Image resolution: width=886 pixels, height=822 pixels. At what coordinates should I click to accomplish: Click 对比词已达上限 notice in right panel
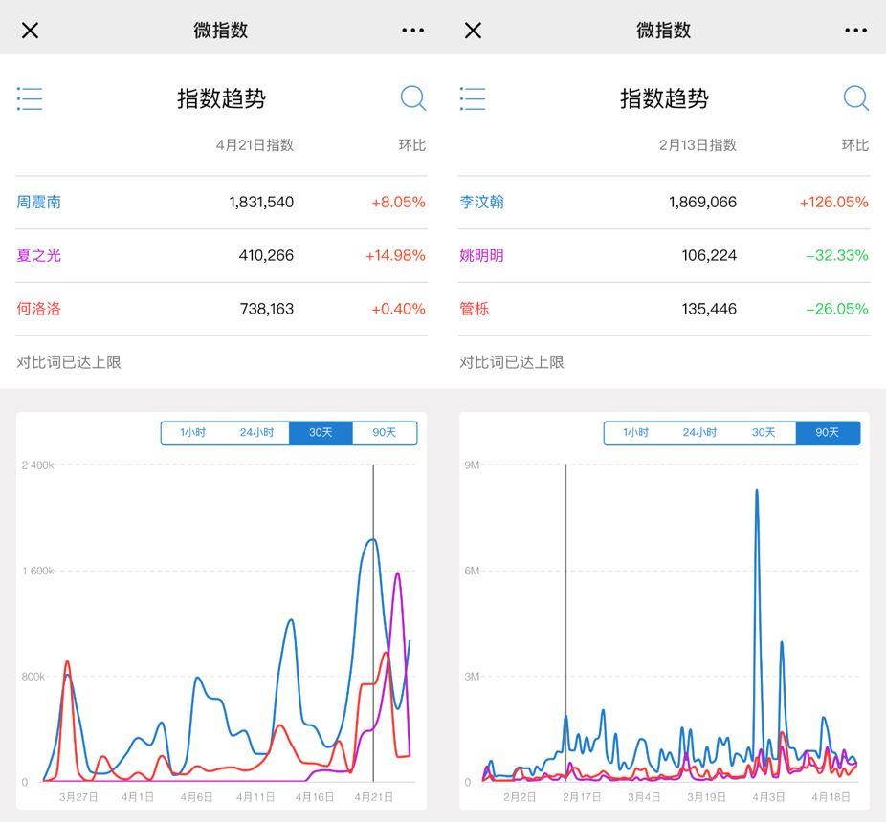(x=511, y=362)
